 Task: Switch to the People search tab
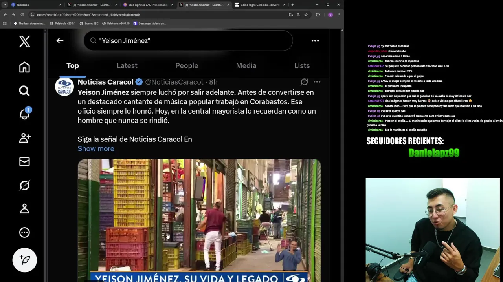[x=187, y=65]
